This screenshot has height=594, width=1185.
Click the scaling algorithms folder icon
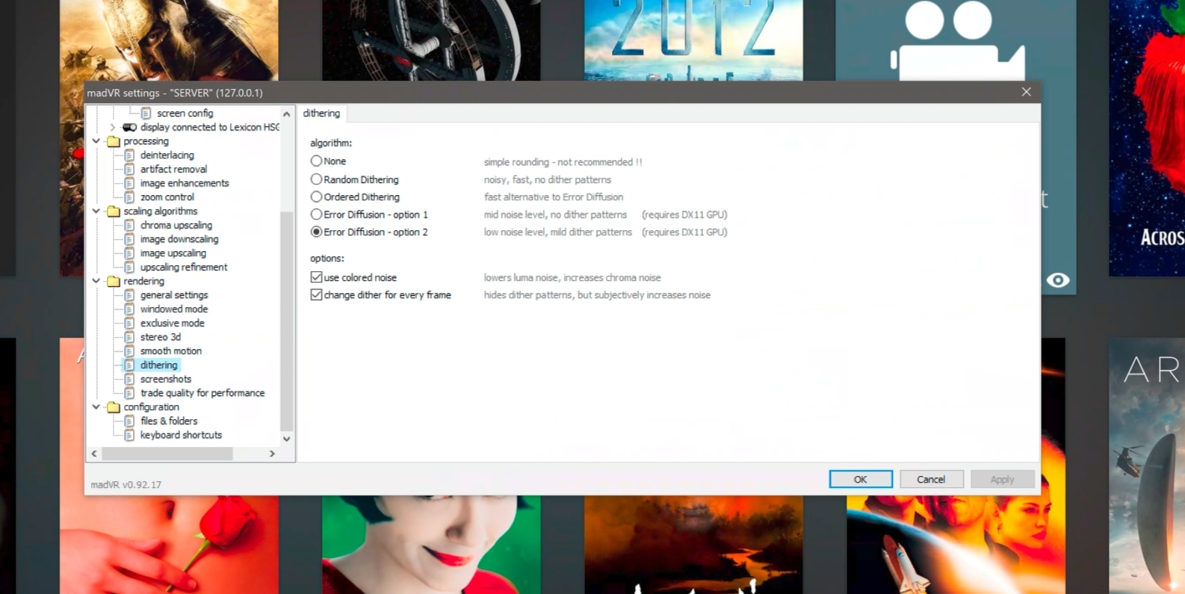114,211
